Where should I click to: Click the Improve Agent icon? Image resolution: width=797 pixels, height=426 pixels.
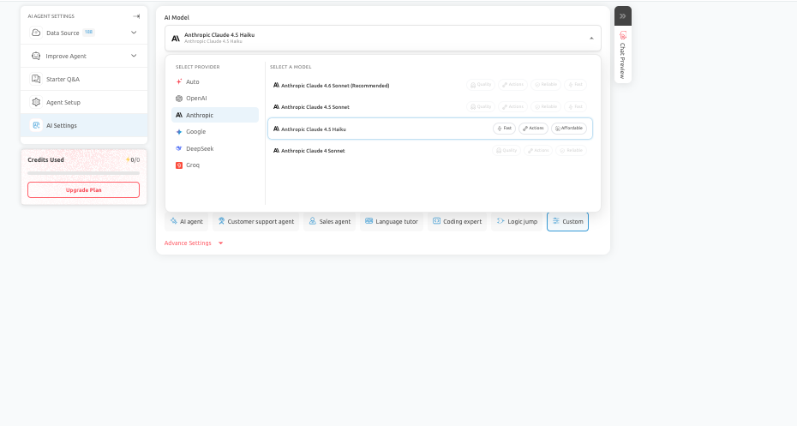click(x=36, y=56)
